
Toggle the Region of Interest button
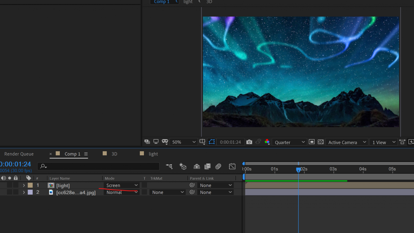312,142
